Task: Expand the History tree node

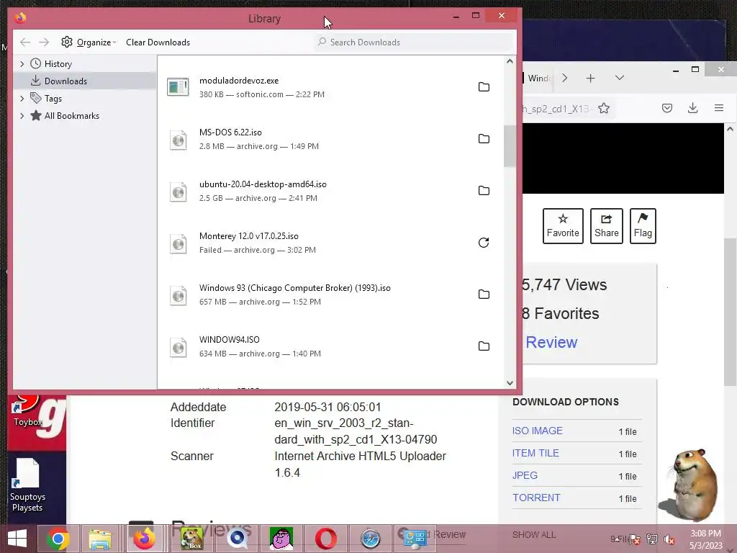Action: 22,64
